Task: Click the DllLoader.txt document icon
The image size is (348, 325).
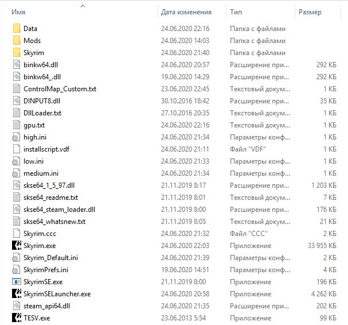Action: tap(17, 113)
